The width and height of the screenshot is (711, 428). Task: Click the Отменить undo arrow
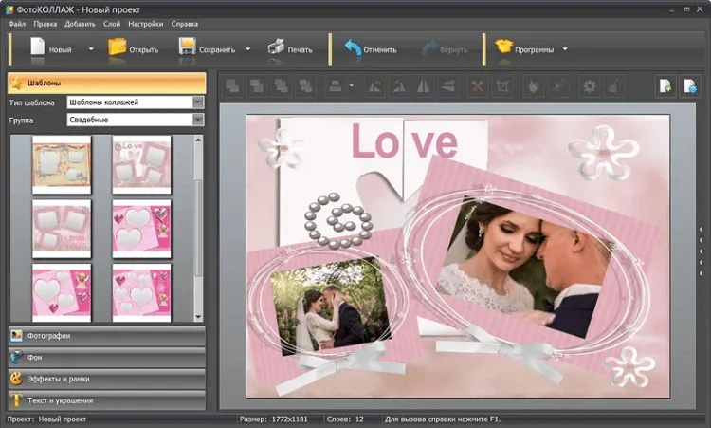pyautogui.click(x=354, y=47)
